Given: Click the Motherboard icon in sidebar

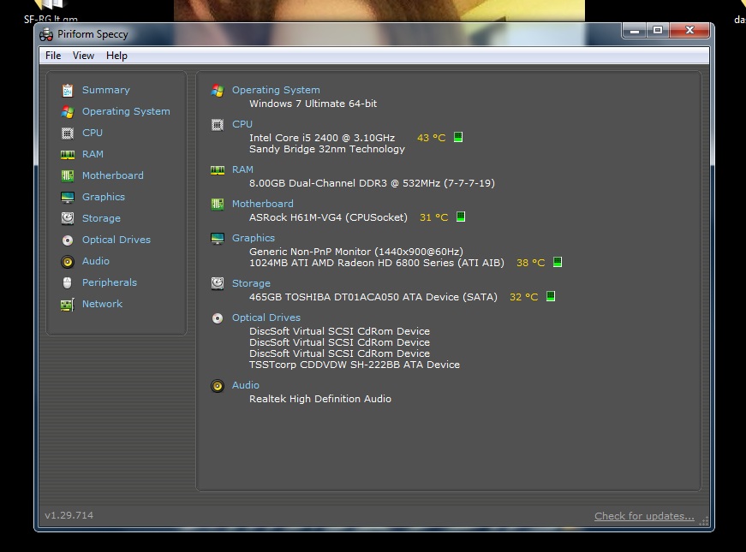Looking at the screenshot, I should [68, 176].
